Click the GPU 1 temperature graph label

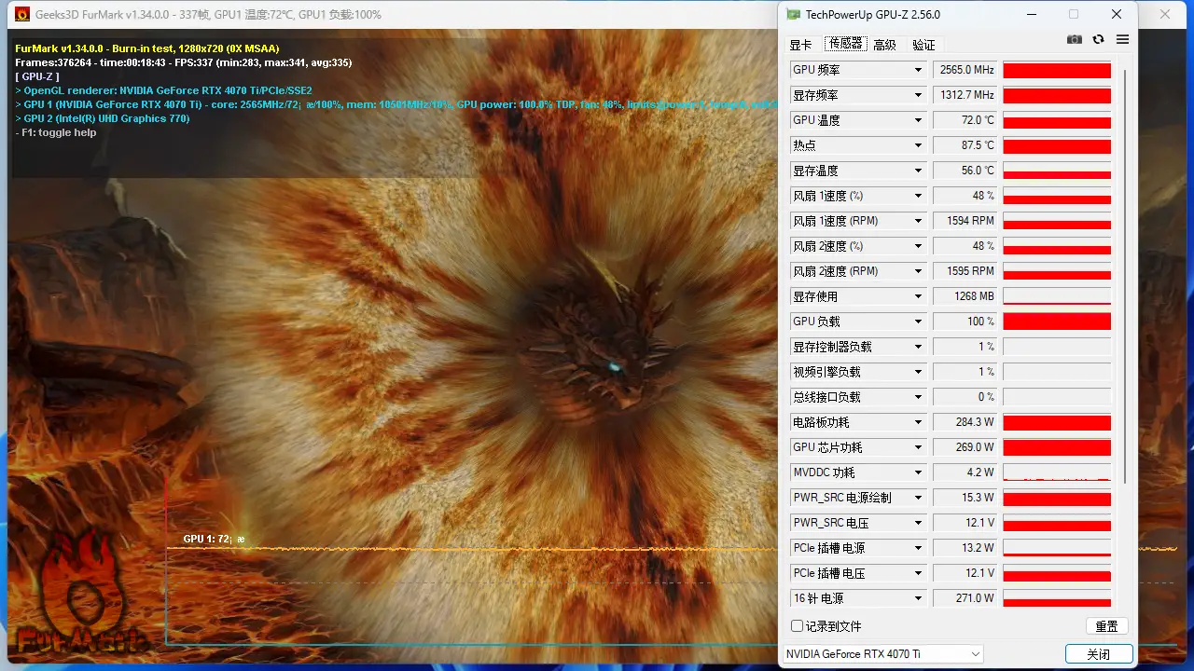coord(214,540)
